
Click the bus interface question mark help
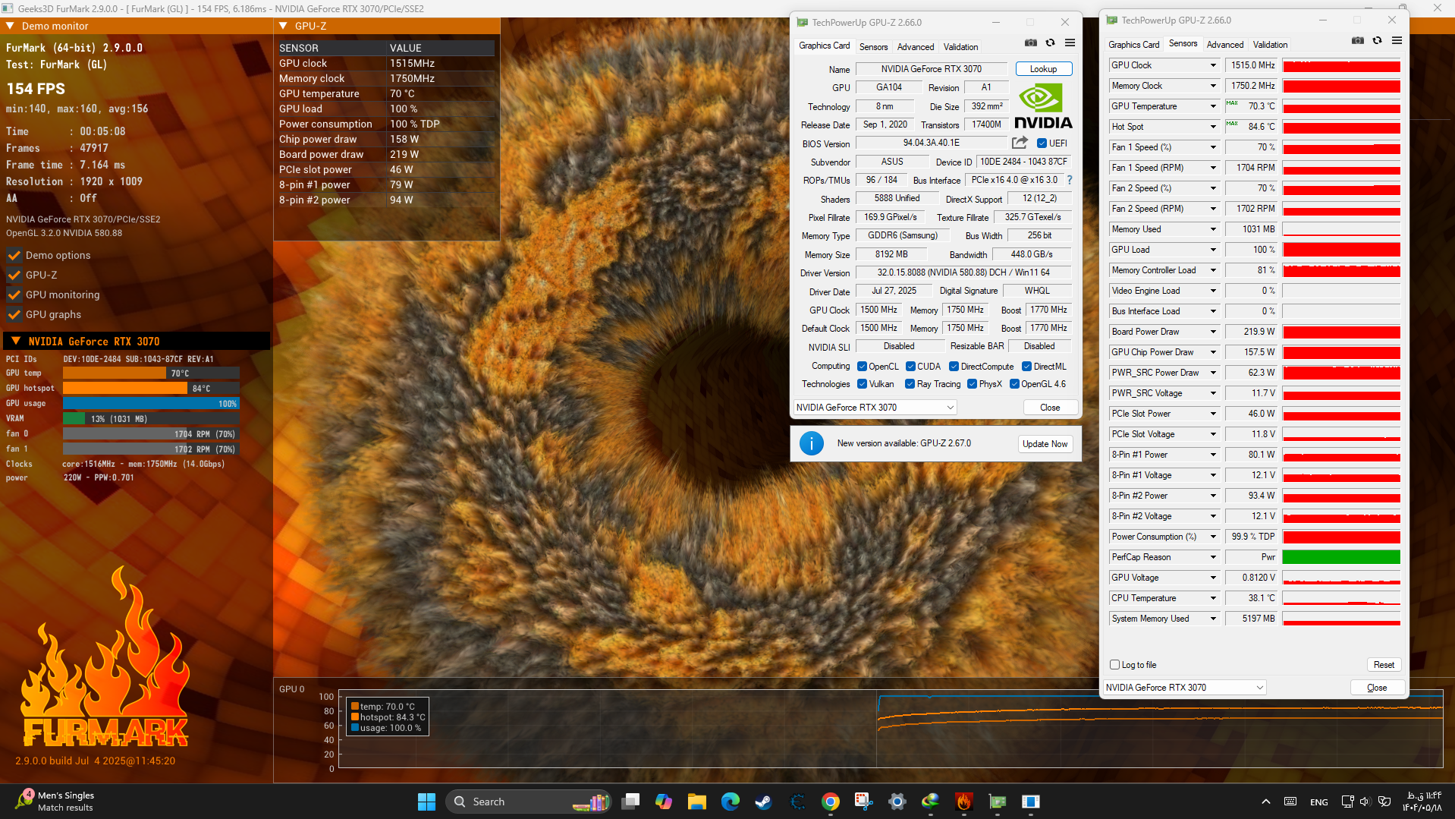1070,180
